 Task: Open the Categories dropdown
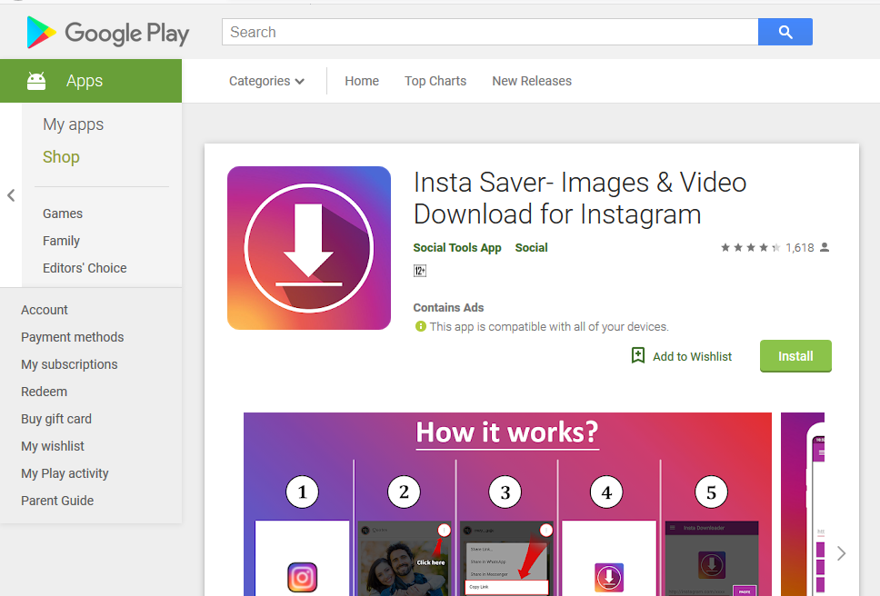click(x=266, y=81)
